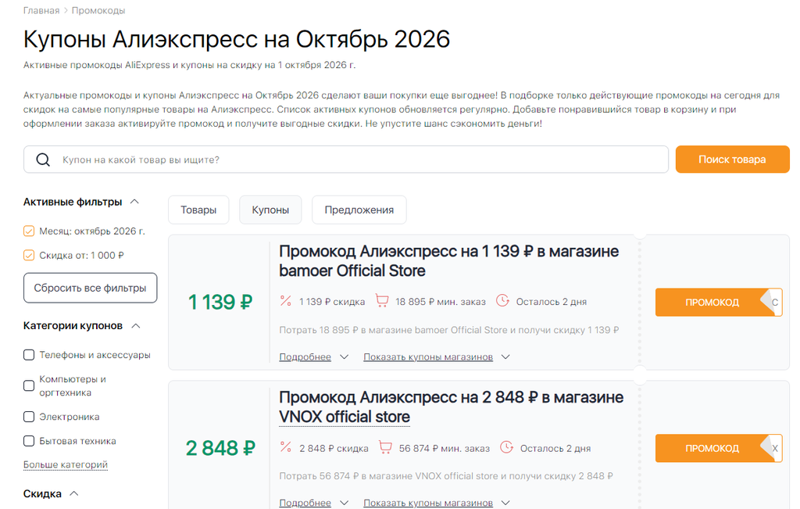Open the VNOX official store title link
800x509 pixels.
345,417
